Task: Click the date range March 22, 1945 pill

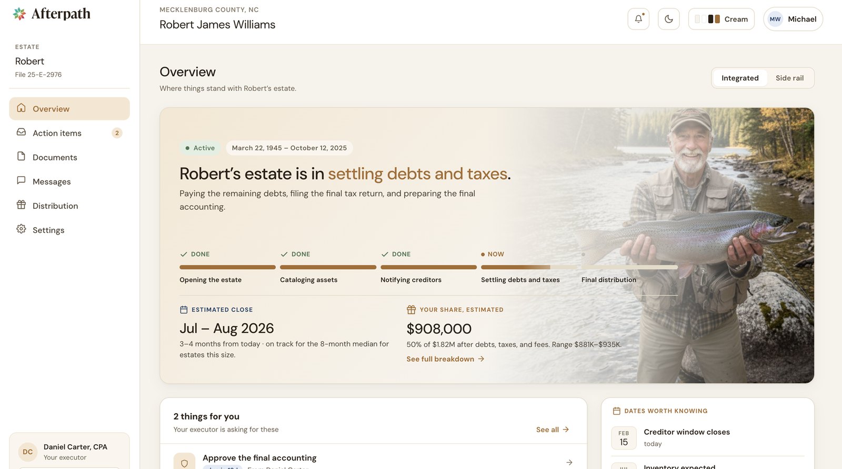Action: [x=289, y=148]
